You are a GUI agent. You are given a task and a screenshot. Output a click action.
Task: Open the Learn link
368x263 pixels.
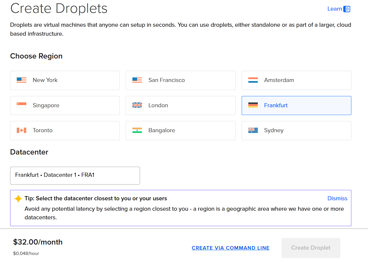334,9
